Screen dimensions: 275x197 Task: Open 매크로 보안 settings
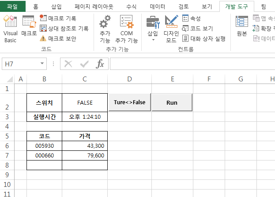click(58, 38)
